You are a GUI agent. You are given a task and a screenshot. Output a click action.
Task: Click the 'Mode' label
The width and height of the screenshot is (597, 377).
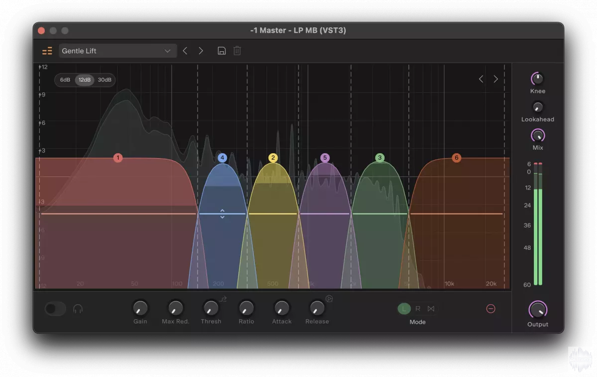click(417, 322)
